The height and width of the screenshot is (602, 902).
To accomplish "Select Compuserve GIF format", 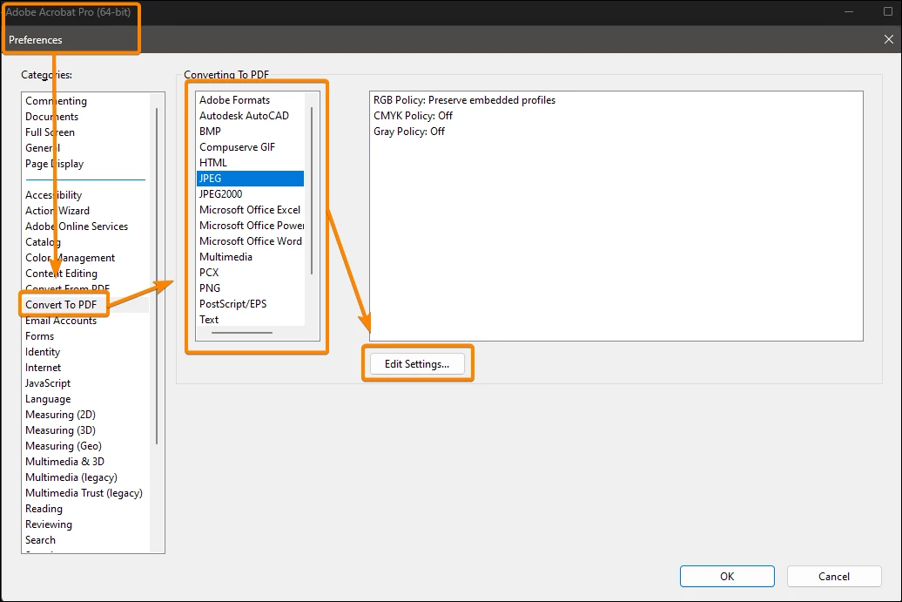I will tap(237, 146).
